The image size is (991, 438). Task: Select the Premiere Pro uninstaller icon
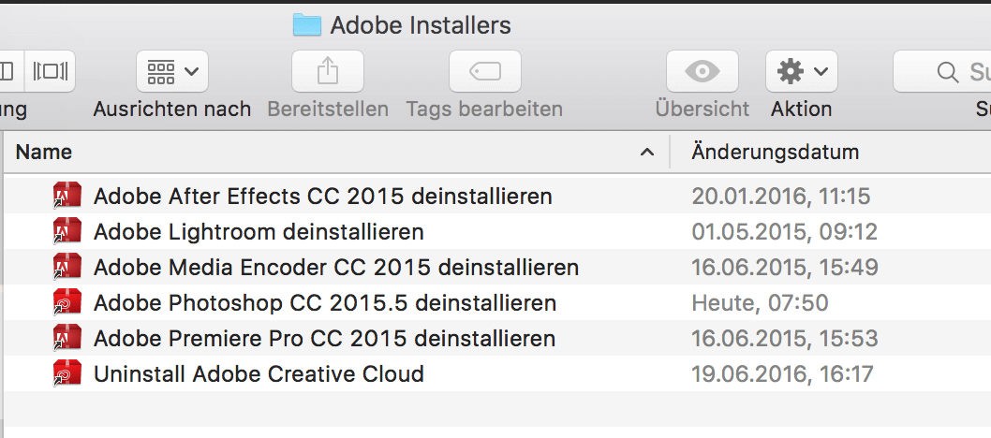67,338
